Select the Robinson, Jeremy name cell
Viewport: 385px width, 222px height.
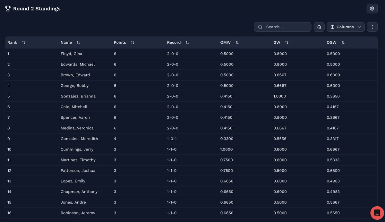(78, 213)
